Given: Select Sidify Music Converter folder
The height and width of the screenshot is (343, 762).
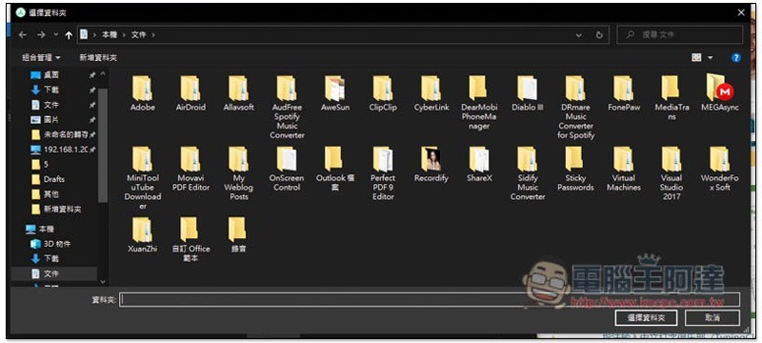Looking at the screenshot, I should tap(528, 174).
